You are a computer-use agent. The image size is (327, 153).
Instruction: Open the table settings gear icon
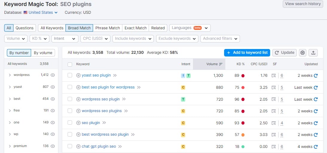pyautogui.click(x=302, y=53)
